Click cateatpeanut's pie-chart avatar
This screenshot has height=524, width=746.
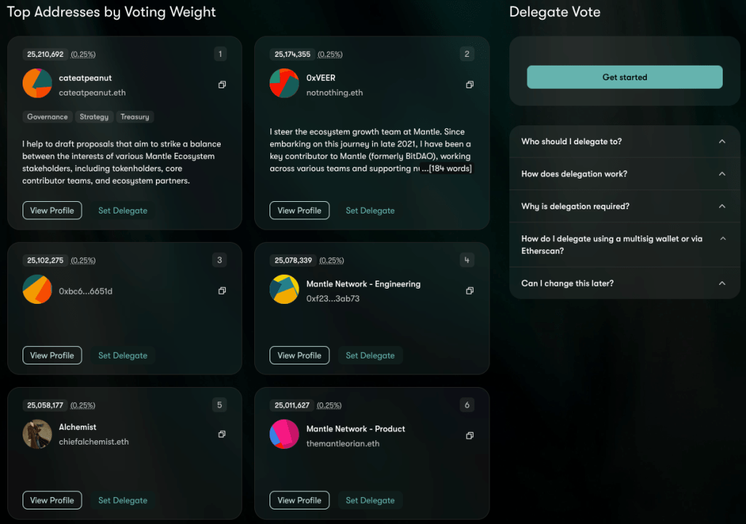36,85
